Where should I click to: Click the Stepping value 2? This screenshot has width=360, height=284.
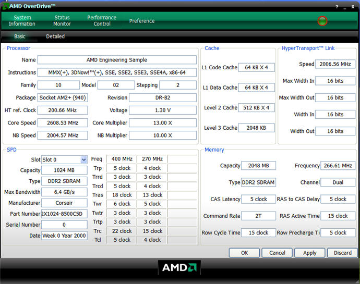pos(178,85)
